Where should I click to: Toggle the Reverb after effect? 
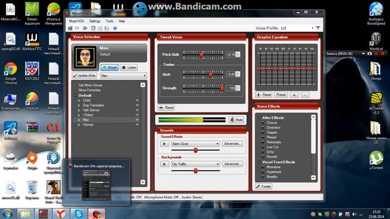pyautogui.click(x=263, y=157)
